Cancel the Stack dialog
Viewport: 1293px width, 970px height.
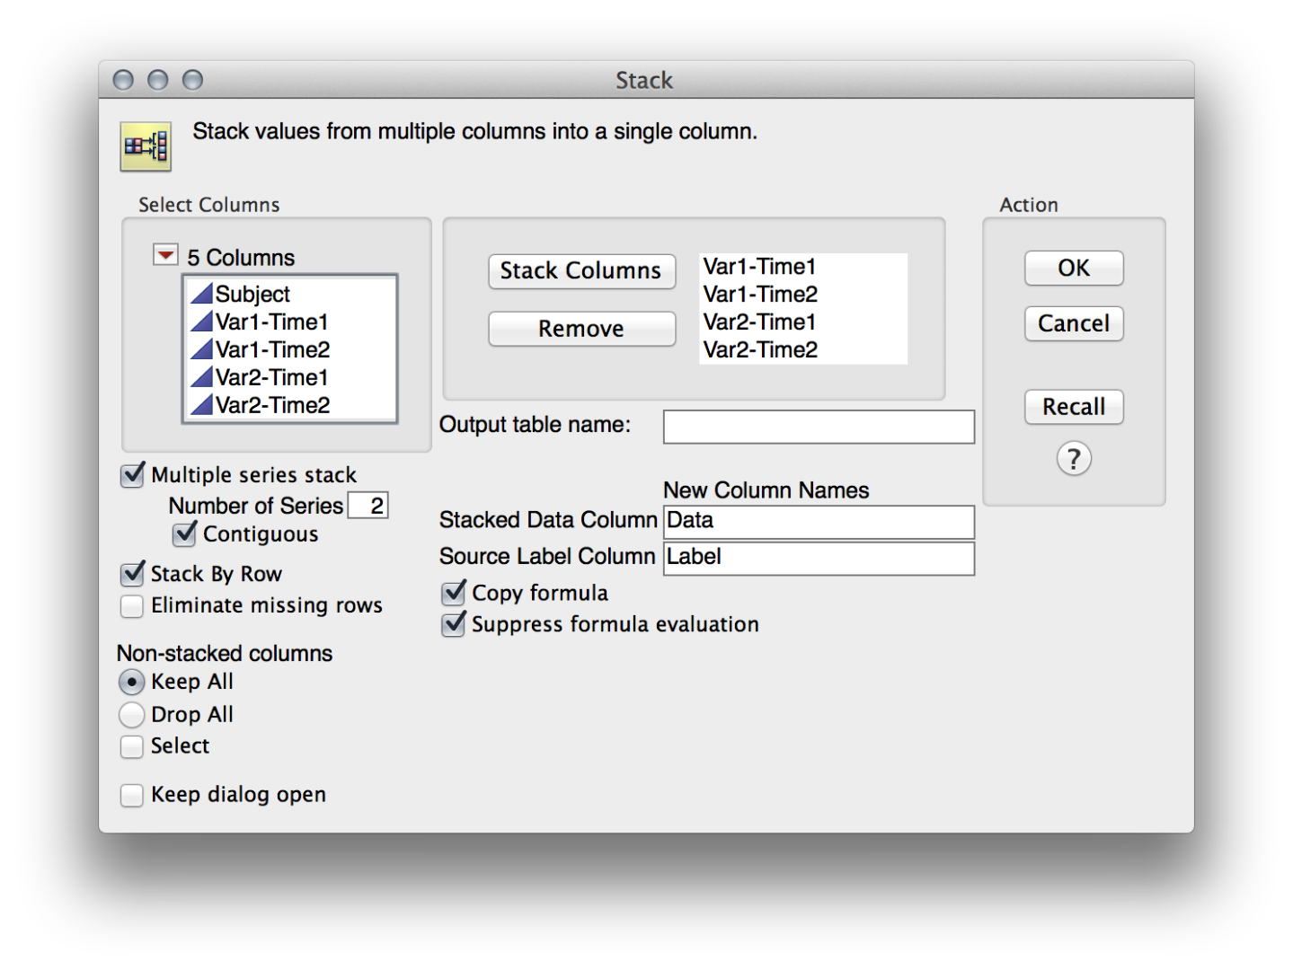click(x=1073, y=323)
